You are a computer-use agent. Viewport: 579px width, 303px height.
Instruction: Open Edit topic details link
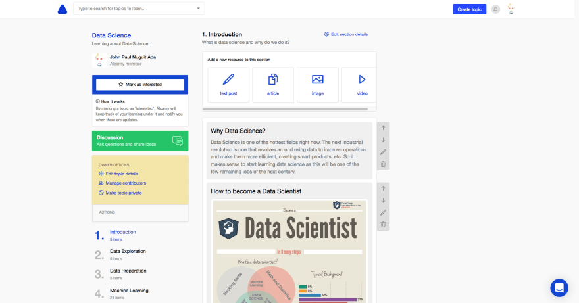[122, 174]
